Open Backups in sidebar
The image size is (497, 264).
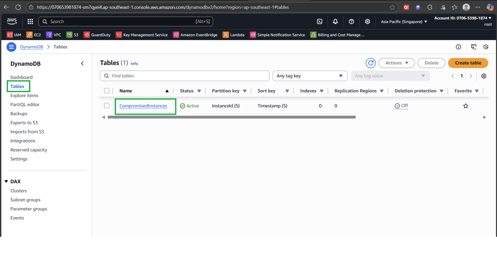coord(19,114)
